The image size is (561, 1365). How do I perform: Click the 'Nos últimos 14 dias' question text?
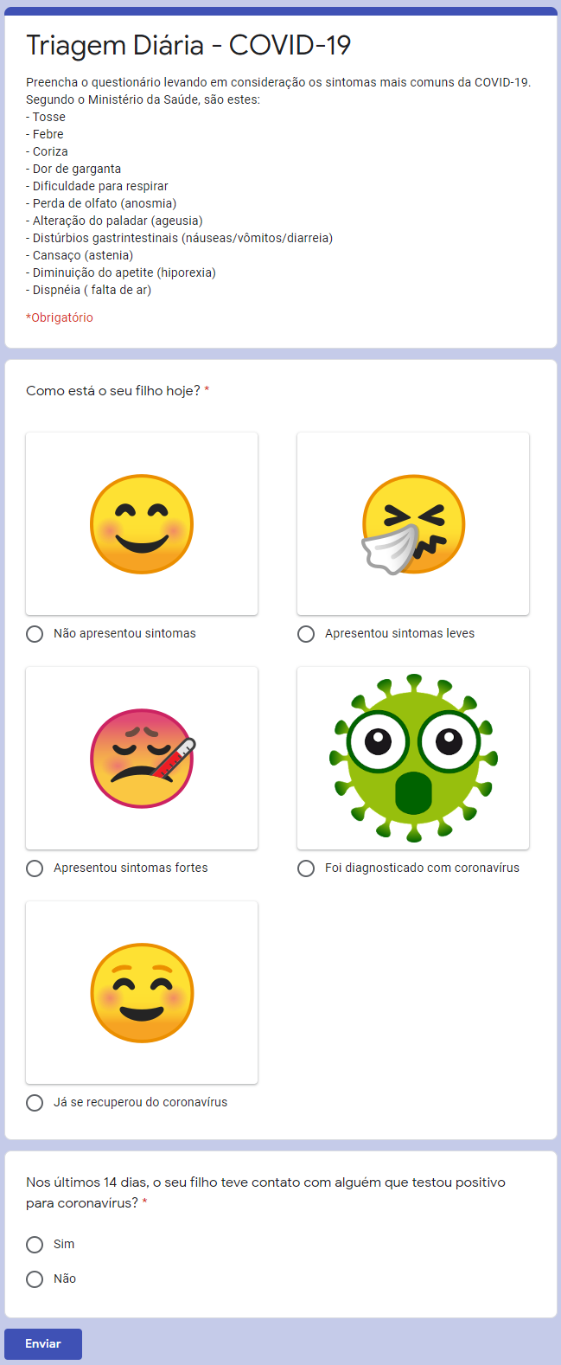coord(265,1193)
